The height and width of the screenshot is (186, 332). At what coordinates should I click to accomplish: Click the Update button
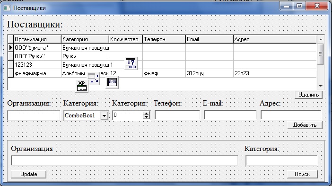28,174
